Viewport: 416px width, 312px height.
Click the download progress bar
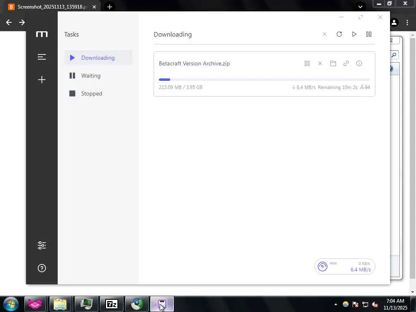[x=264, y=80]
